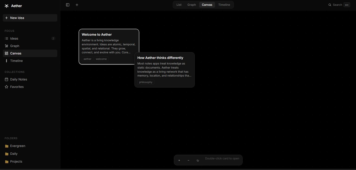Open the Daily folder
The height and width of the screenshot is (170, 356).
coord(30,154)
